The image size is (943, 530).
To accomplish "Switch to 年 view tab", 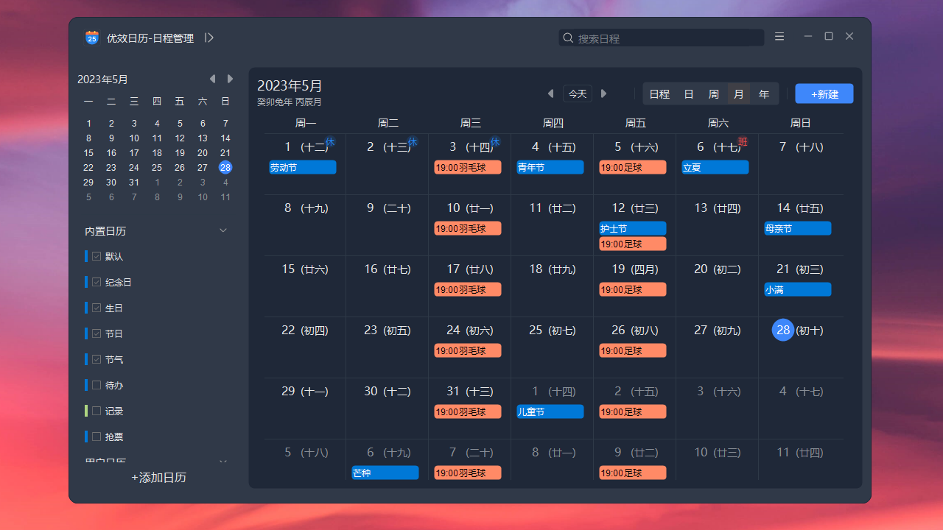I will coord(764,94).
